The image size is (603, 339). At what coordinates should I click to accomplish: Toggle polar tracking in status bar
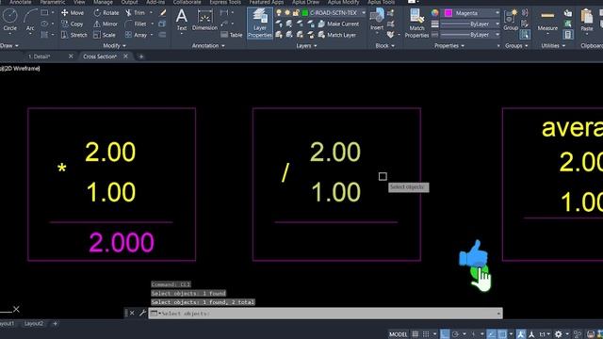pos(456,334)
